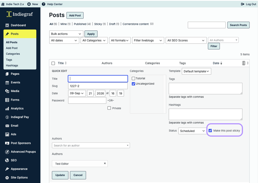Click the Cancel button
Screen dimensions: 258x183
[x=78, y=175]
